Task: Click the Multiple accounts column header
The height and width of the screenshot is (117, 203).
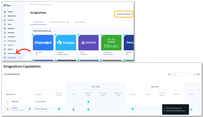Action: pos(59,94)
